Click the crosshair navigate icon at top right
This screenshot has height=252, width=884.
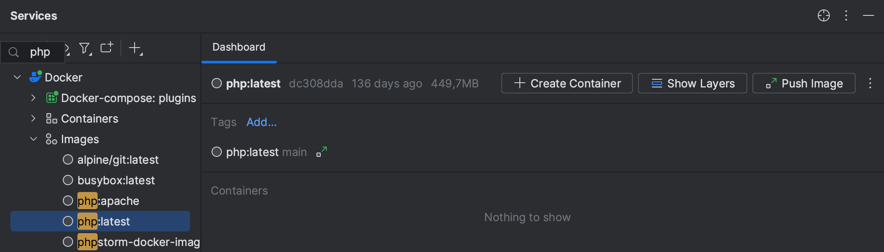(x=823, y=15)
